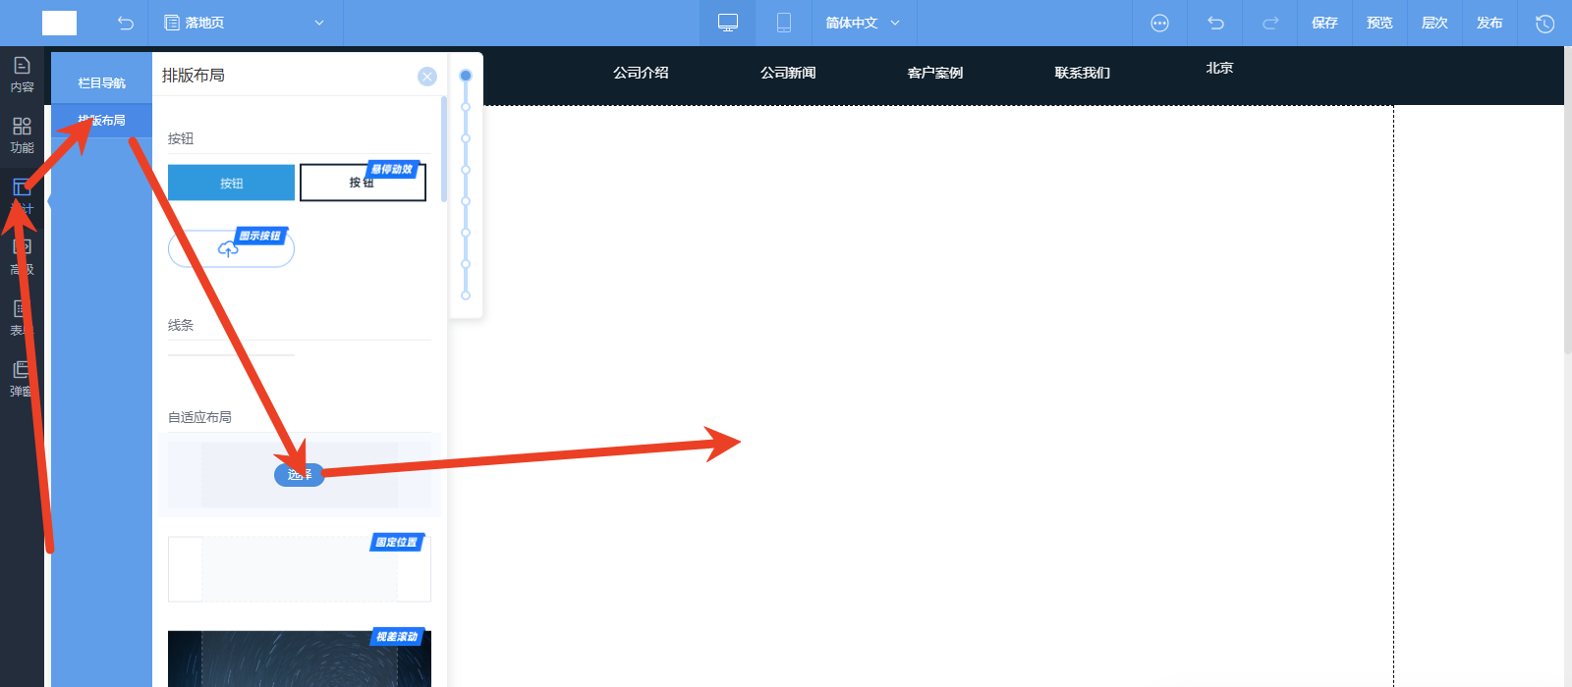Click the component panel's vertical scrollbar
This screenshot has height=687, width=1572.
(x=444, y=149)
